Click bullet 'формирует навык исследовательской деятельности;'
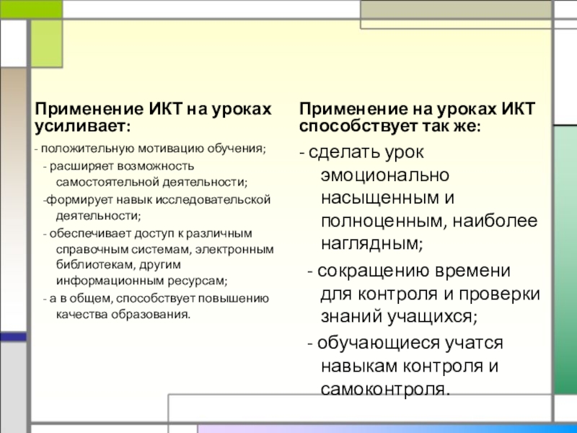 pos(157,207)
